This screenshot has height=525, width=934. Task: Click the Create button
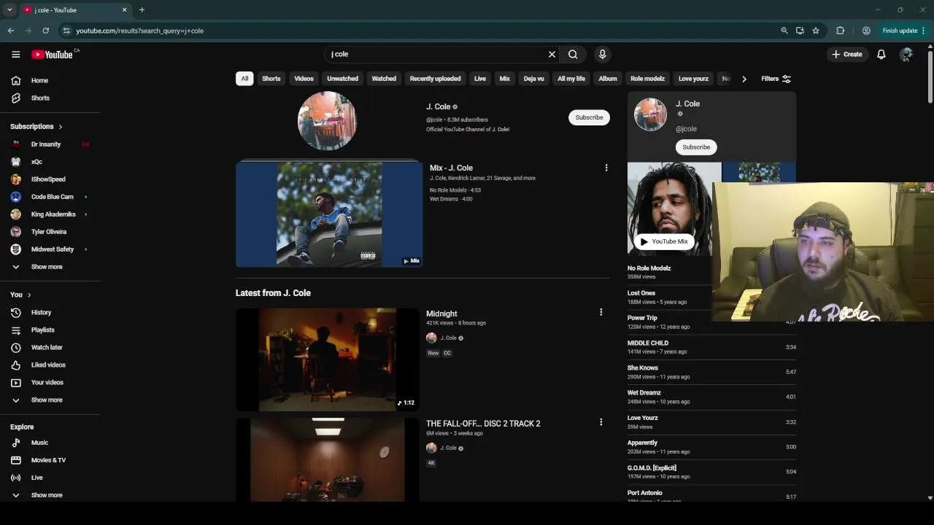click(846, 54)
